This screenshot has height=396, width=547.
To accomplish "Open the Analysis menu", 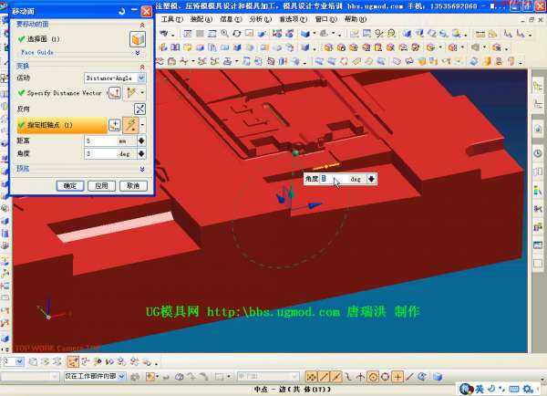I will click(x=259, y=18).
